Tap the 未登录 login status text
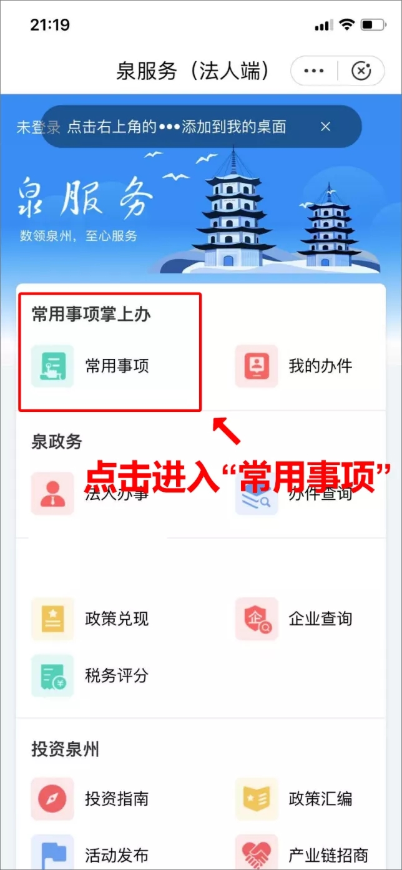Viewport: 402px width, 870px height. pos(38,127)
